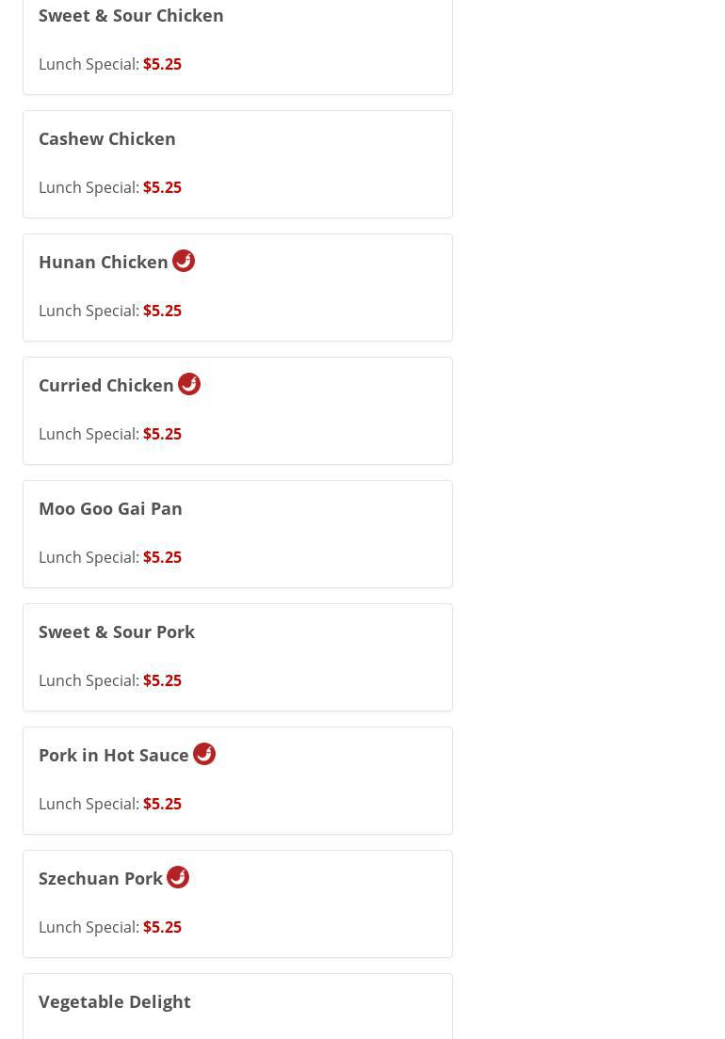Open the Sweet & Sour Chicken item
The width and height of the screenshot is (725, 1039).
click(131, 16)
